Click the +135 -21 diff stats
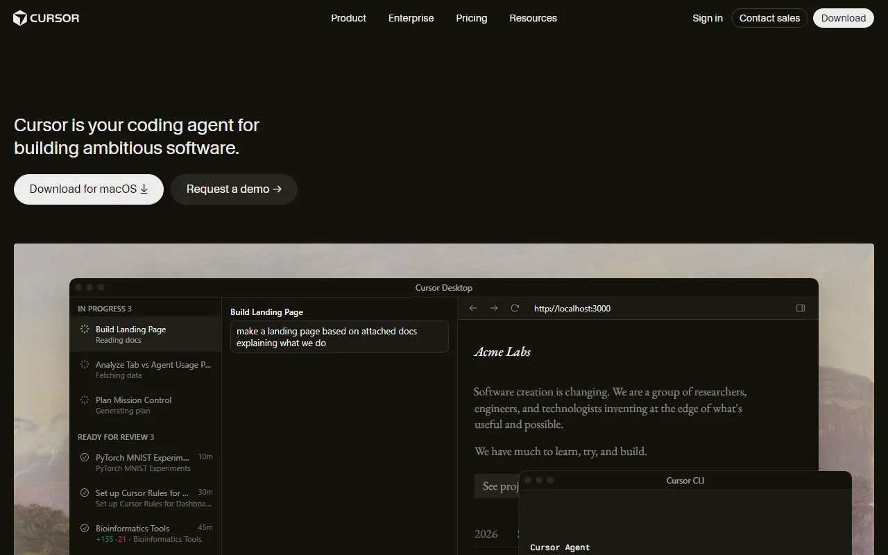This screenshot has width=888, height=555. [x=111, y=539]
